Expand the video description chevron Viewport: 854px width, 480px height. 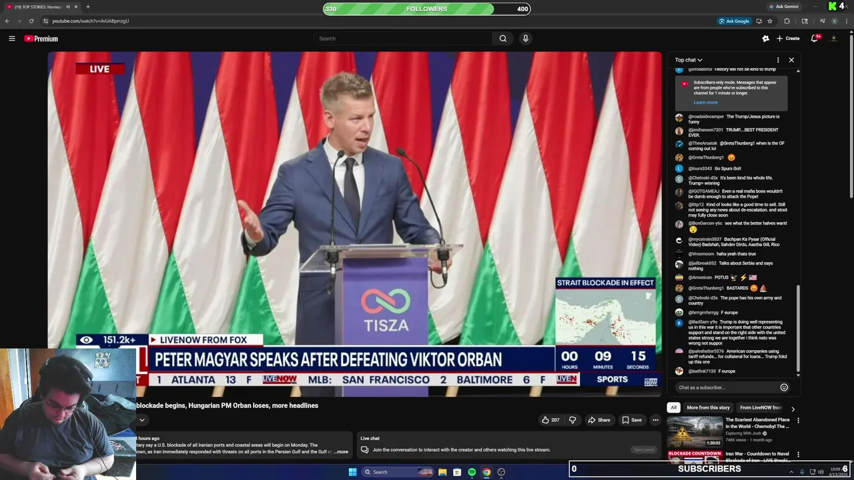click(141, 420)
